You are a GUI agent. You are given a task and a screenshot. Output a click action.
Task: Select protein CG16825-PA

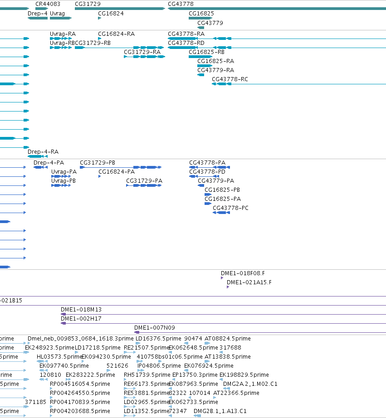[223, 199]
